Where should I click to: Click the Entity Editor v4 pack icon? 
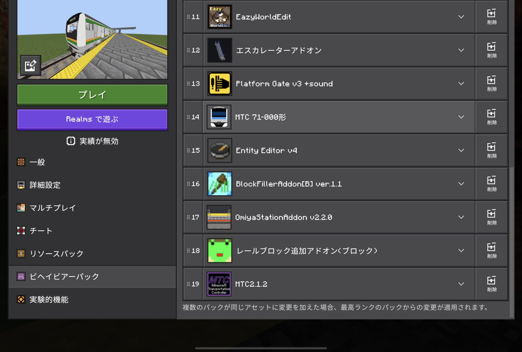(220, 150)
